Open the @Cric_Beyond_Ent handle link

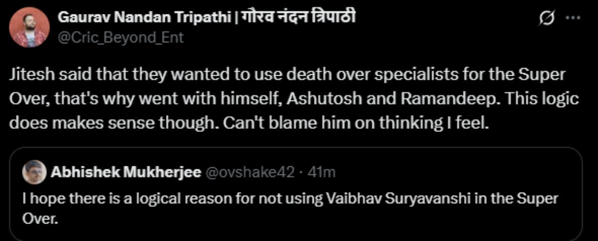(121, 37)
